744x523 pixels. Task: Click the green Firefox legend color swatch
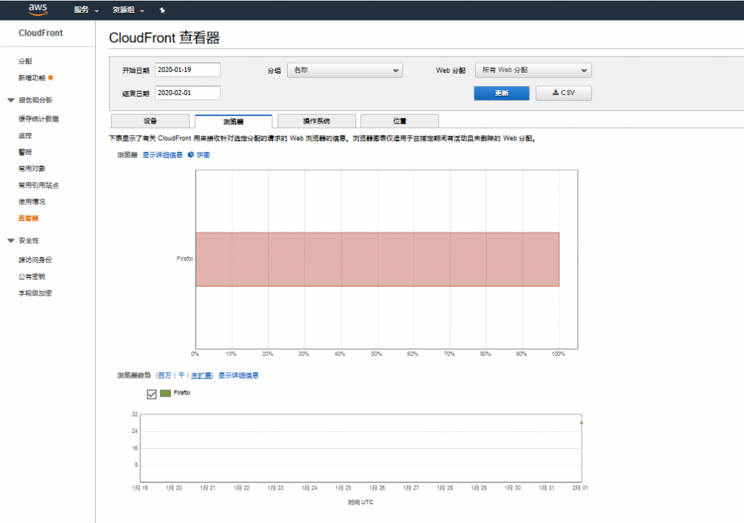(x=165, y=393)
